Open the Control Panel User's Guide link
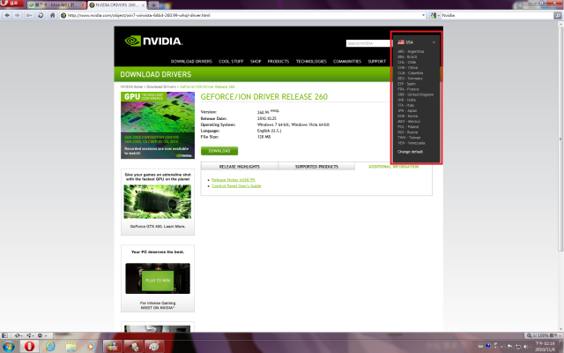Screen dimensions: 564x353 236,186
